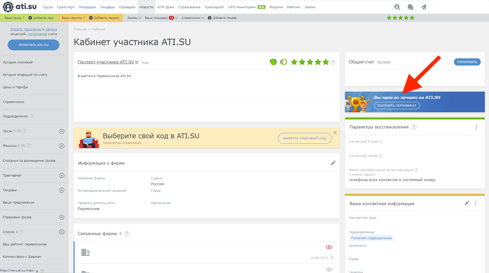489x273 pixels.
Task: Click plus icon beside Списки in sidebar
Action: click(x=62, y=232)
